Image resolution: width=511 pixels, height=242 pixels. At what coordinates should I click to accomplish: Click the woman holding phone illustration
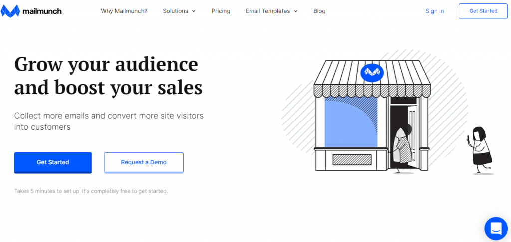pos(480,150)
